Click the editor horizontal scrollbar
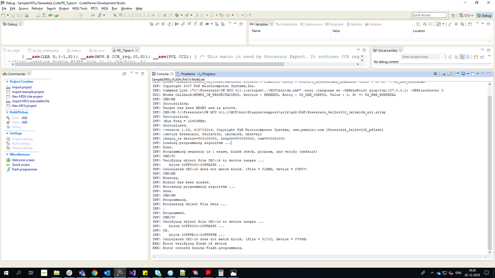This screenshot has height=278, width=495. coord(150,64)
